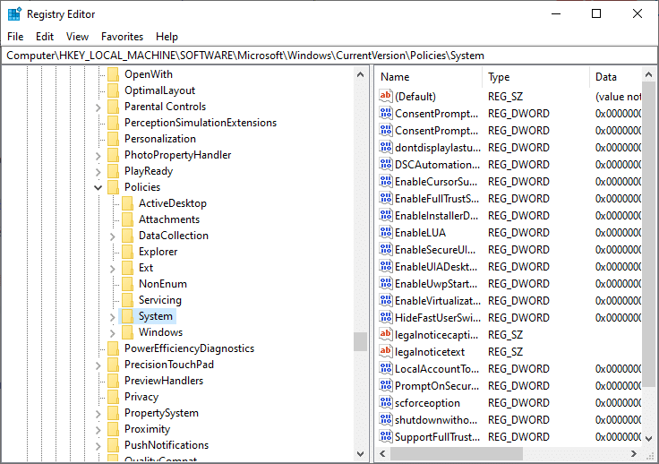Expand the Proximity node

(x=98, y=430)
